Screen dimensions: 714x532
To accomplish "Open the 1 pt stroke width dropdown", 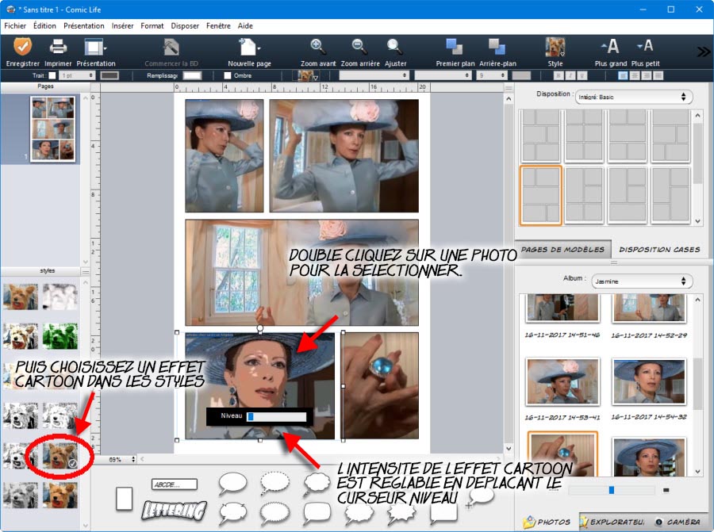I will tap(77, 75).
